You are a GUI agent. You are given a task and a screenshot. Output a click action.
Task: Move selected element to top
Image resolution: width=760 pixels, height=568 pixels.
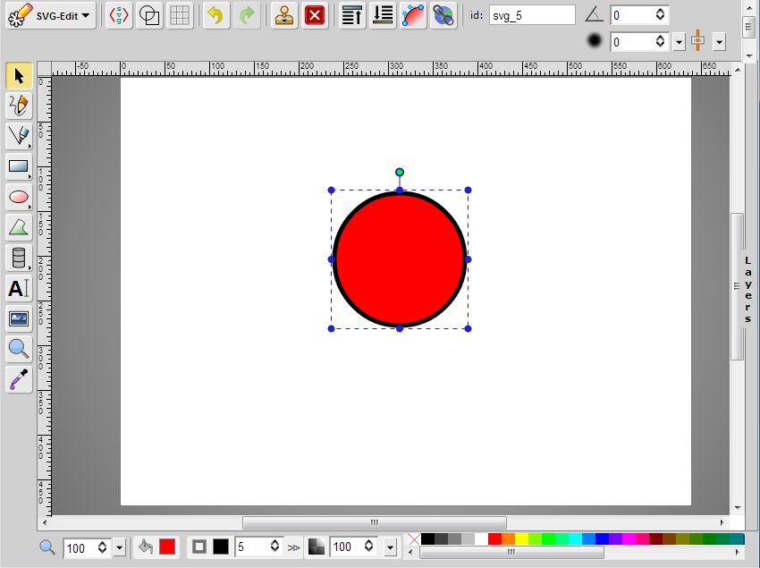click(352, 15)
